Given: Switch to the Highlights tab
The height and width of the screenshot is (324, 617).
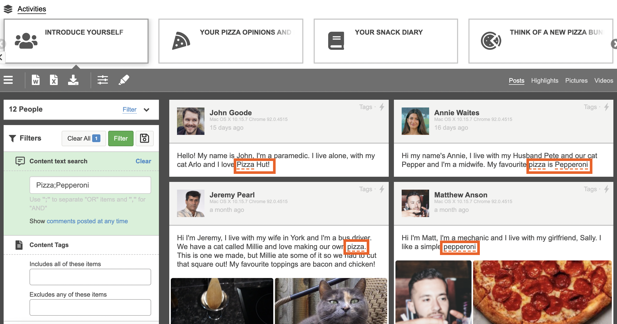Looking at the screenshot, I should click(x=545, y=81).
